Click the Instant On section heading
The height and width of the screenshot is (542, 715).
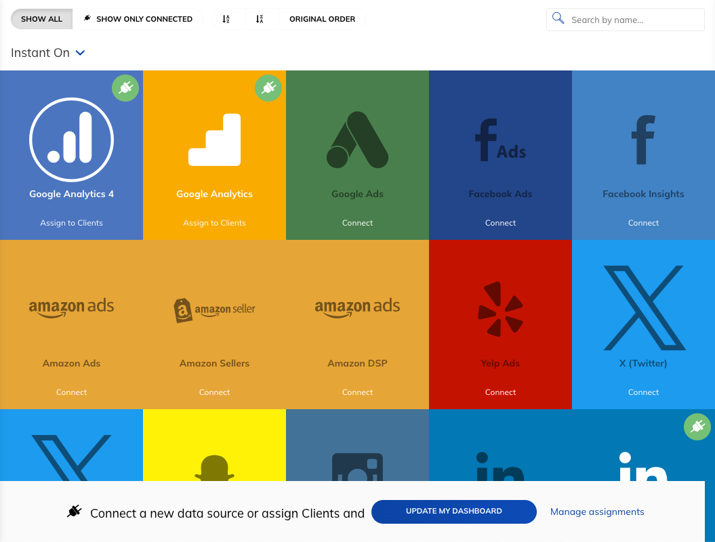click(40, 53)
